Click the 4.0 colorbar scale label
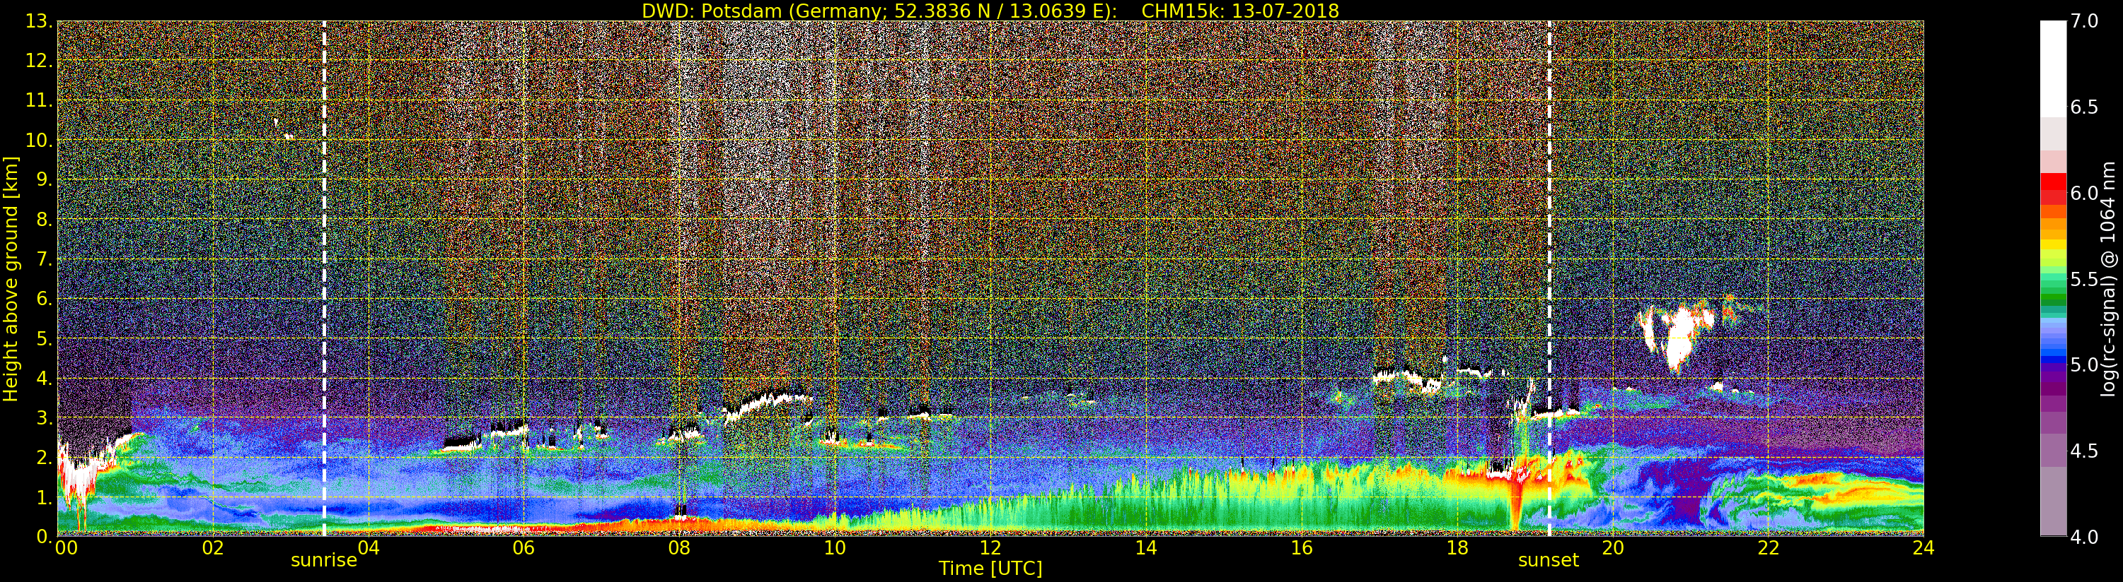Screen dimensions: 2123x582 [2084, 537]
